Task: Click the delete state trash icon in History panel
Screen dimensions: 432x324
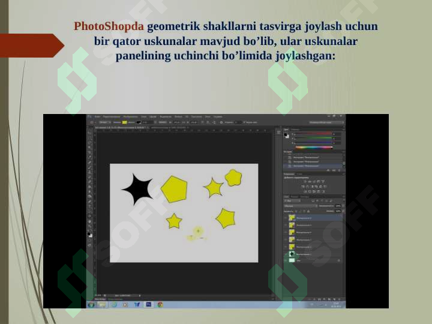Action: [339, 170]
